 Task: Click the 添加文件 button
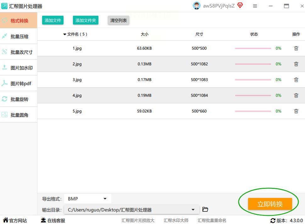pos(53,20)
